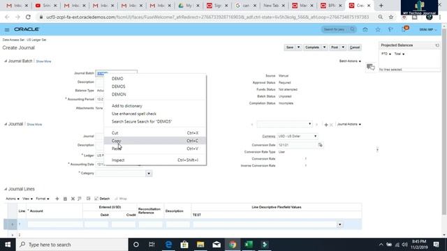Open a new browser tab
447x251 pixels.
pos(381,6)
